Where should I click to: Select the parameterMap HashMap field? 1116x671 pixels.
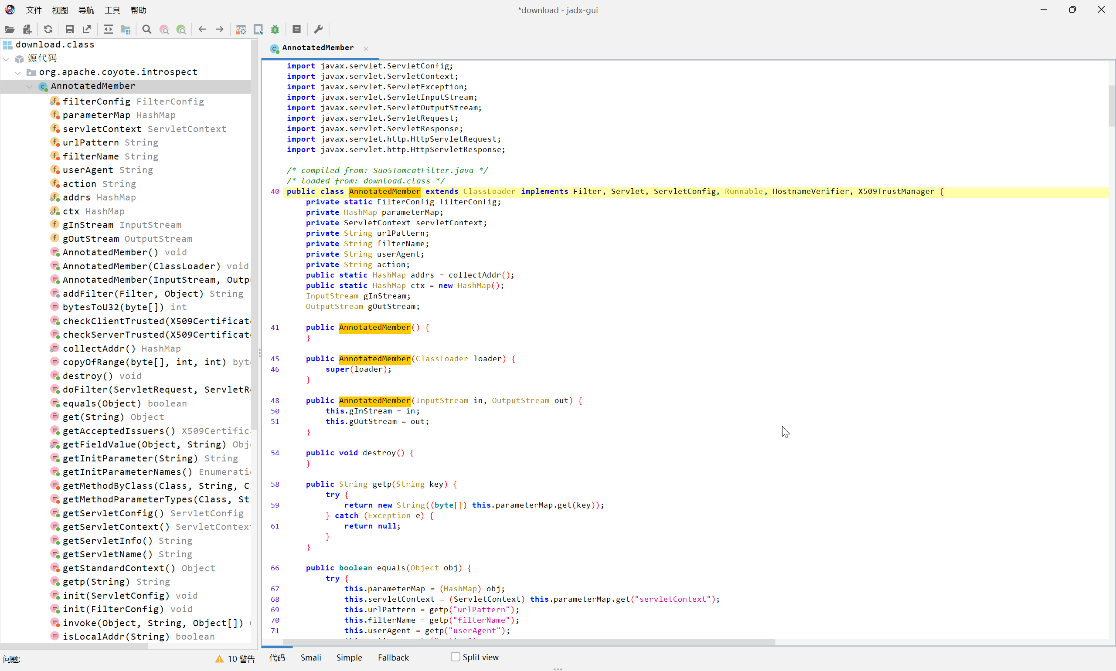pos(119,115)
